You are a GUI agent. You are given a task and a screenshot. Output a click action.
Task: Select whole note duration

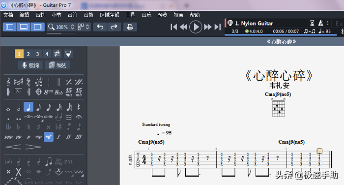click(x=8, y=109)
